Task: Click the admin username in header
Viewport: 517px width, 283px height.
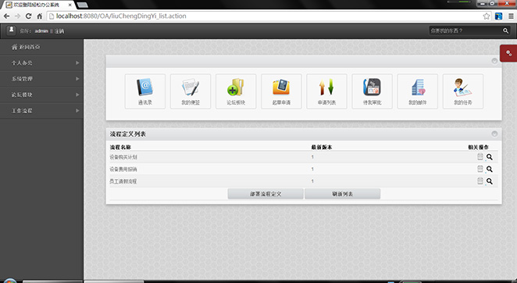Action: (x=41, y=30)
